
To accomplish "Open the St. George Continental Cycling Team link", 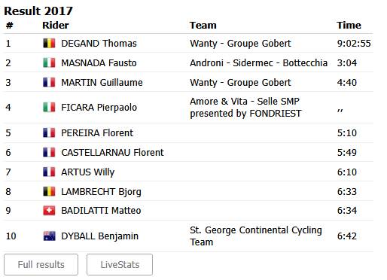I will [256, 236].
